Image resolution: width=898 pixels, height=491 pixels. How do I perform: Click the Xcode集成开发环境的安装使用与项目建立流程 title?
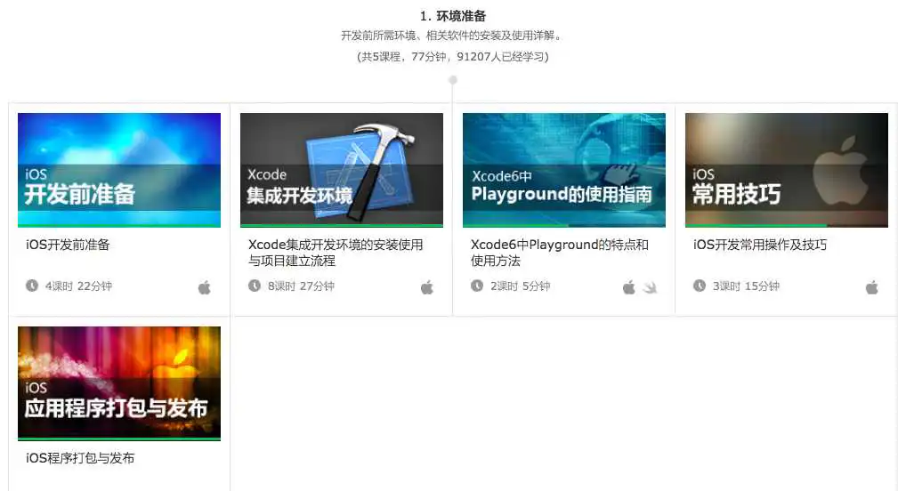336,253
